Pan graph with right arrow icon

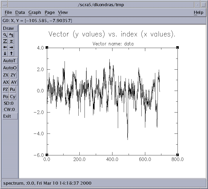point(12,47)
